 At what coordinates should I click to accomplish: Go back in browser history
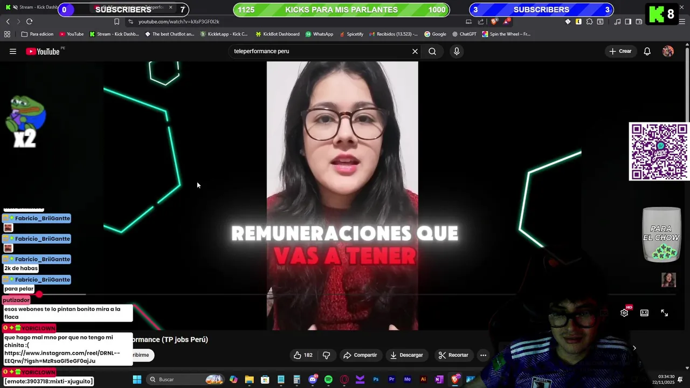(8, 22)
